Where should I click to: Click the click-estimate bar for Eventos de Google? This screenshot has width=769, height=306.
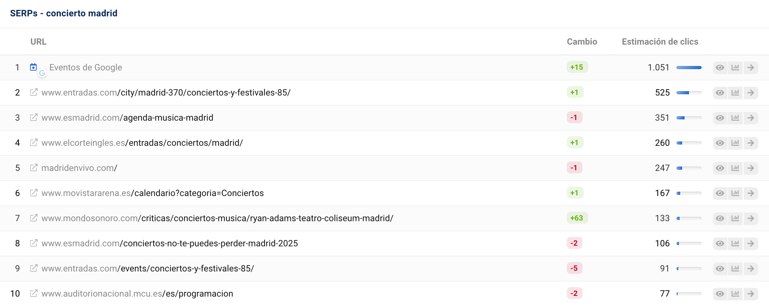click(689, 68)
